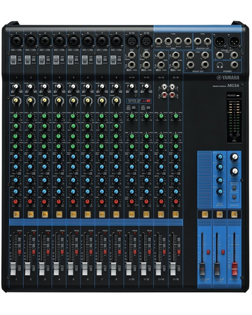Click the headphones icon beside PHONES jack
The image size is (252, 315).
(x=220, y=65)
